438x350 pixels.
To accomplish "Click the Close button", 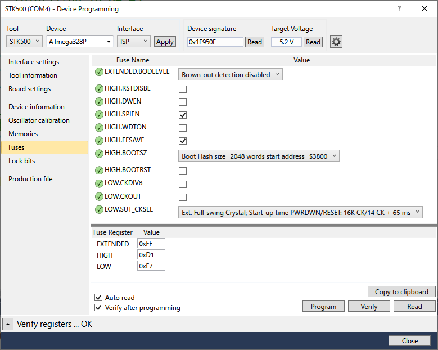I will click(x=409, y=341).
